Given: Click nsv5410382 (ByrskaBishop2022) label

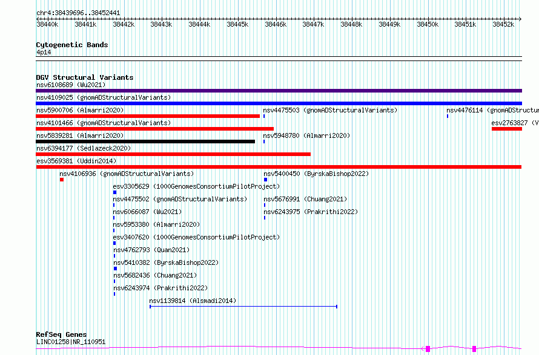Looking at the screenshot, I should [166, 262].
